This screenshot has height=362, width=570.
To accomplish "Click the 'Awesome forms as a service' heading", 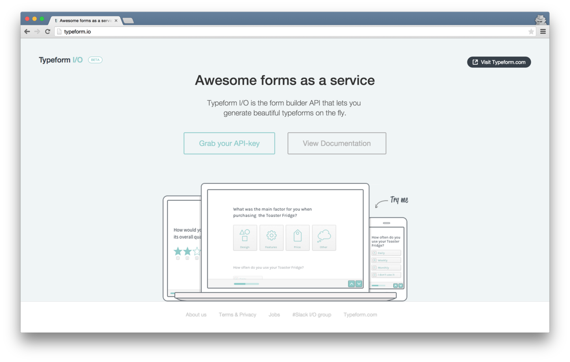I will [285, 80].
